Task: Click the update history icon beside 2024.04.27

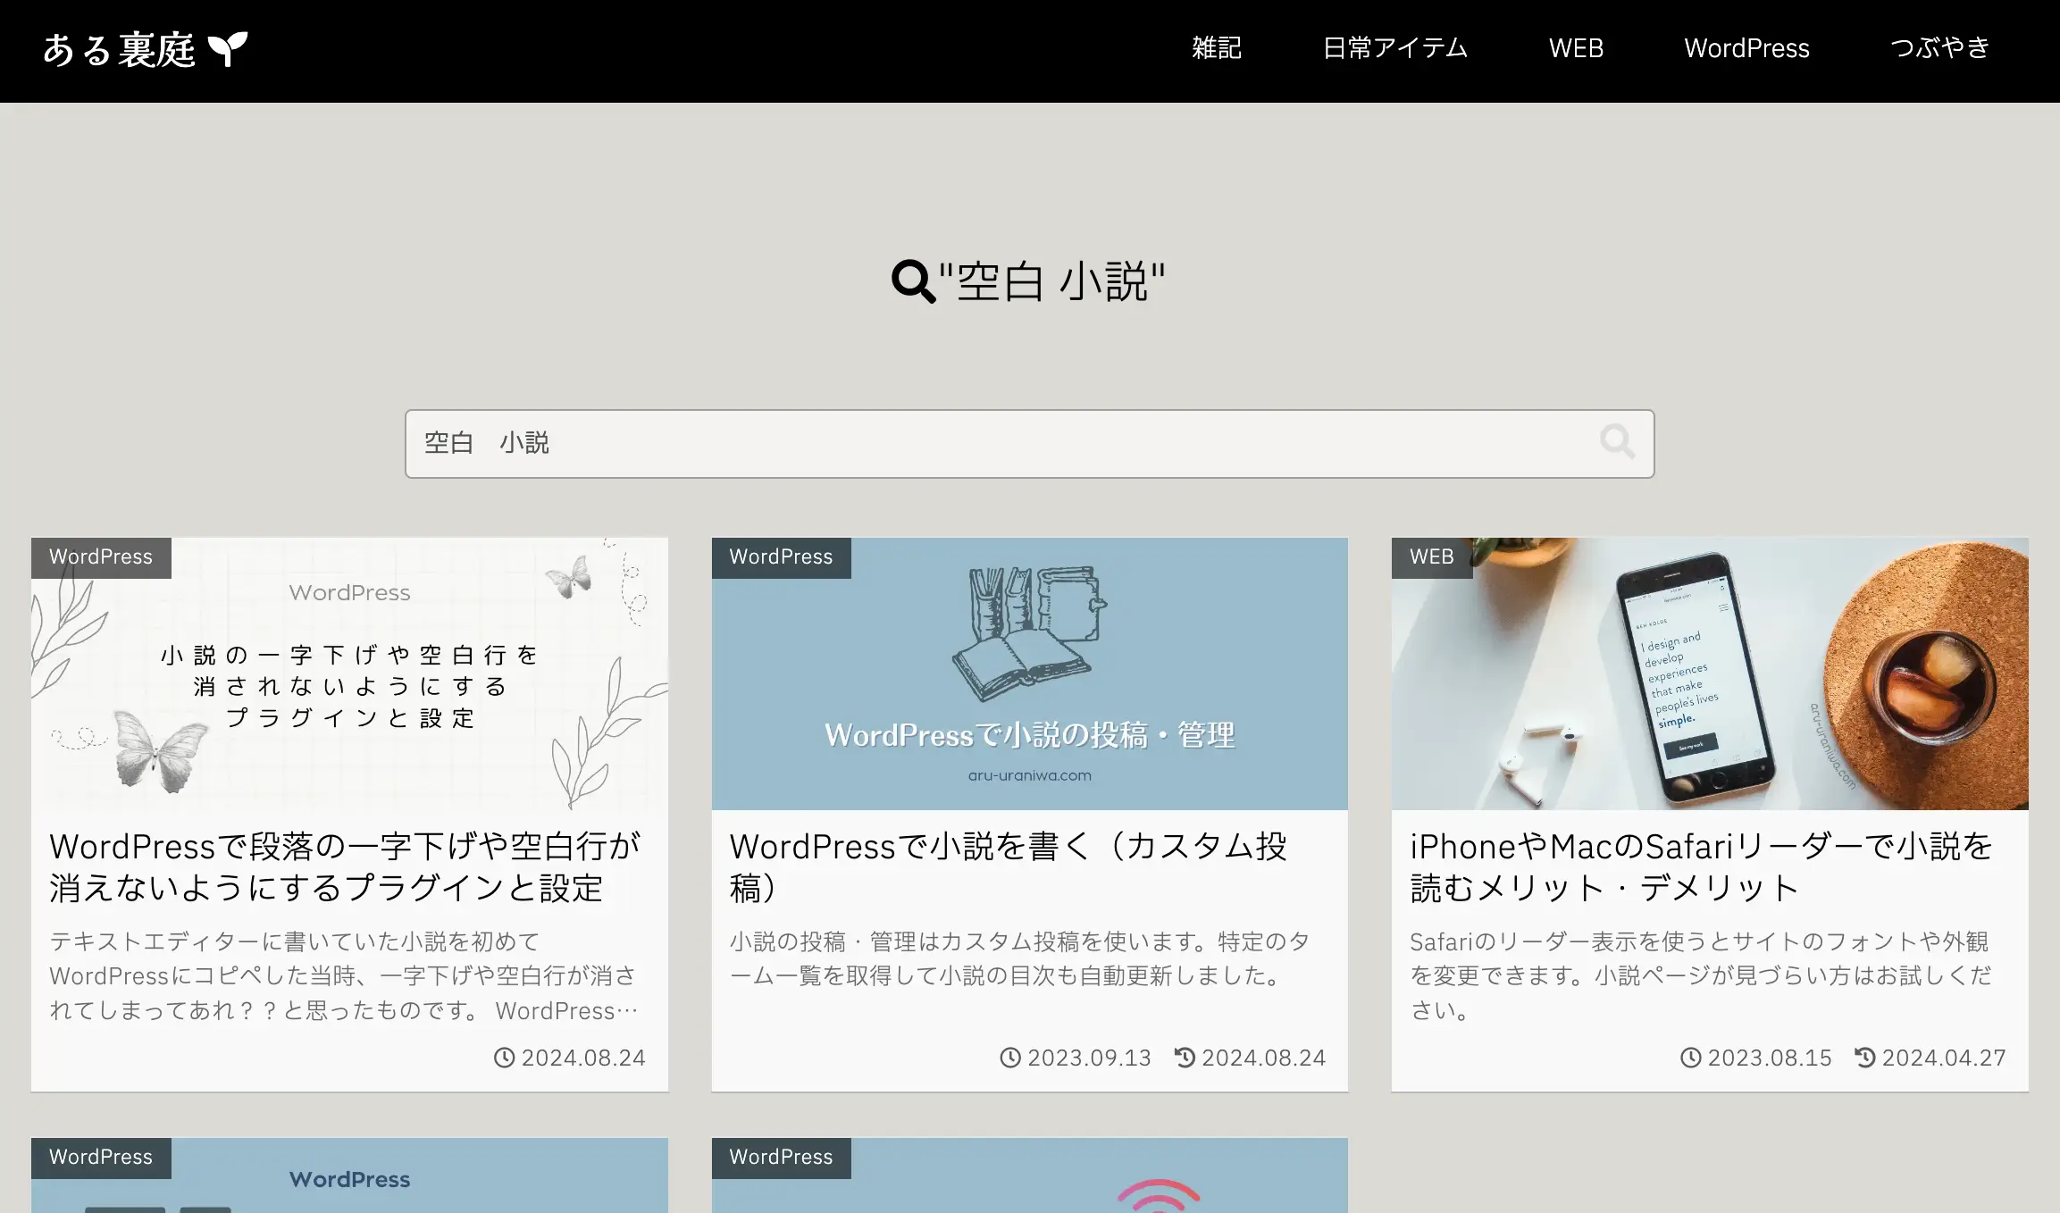Action: pos(1865,1058)
